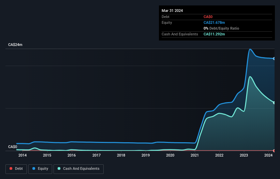Click the 2020 x-axis label
The image size is (280, 179).
tap(170, 155)
